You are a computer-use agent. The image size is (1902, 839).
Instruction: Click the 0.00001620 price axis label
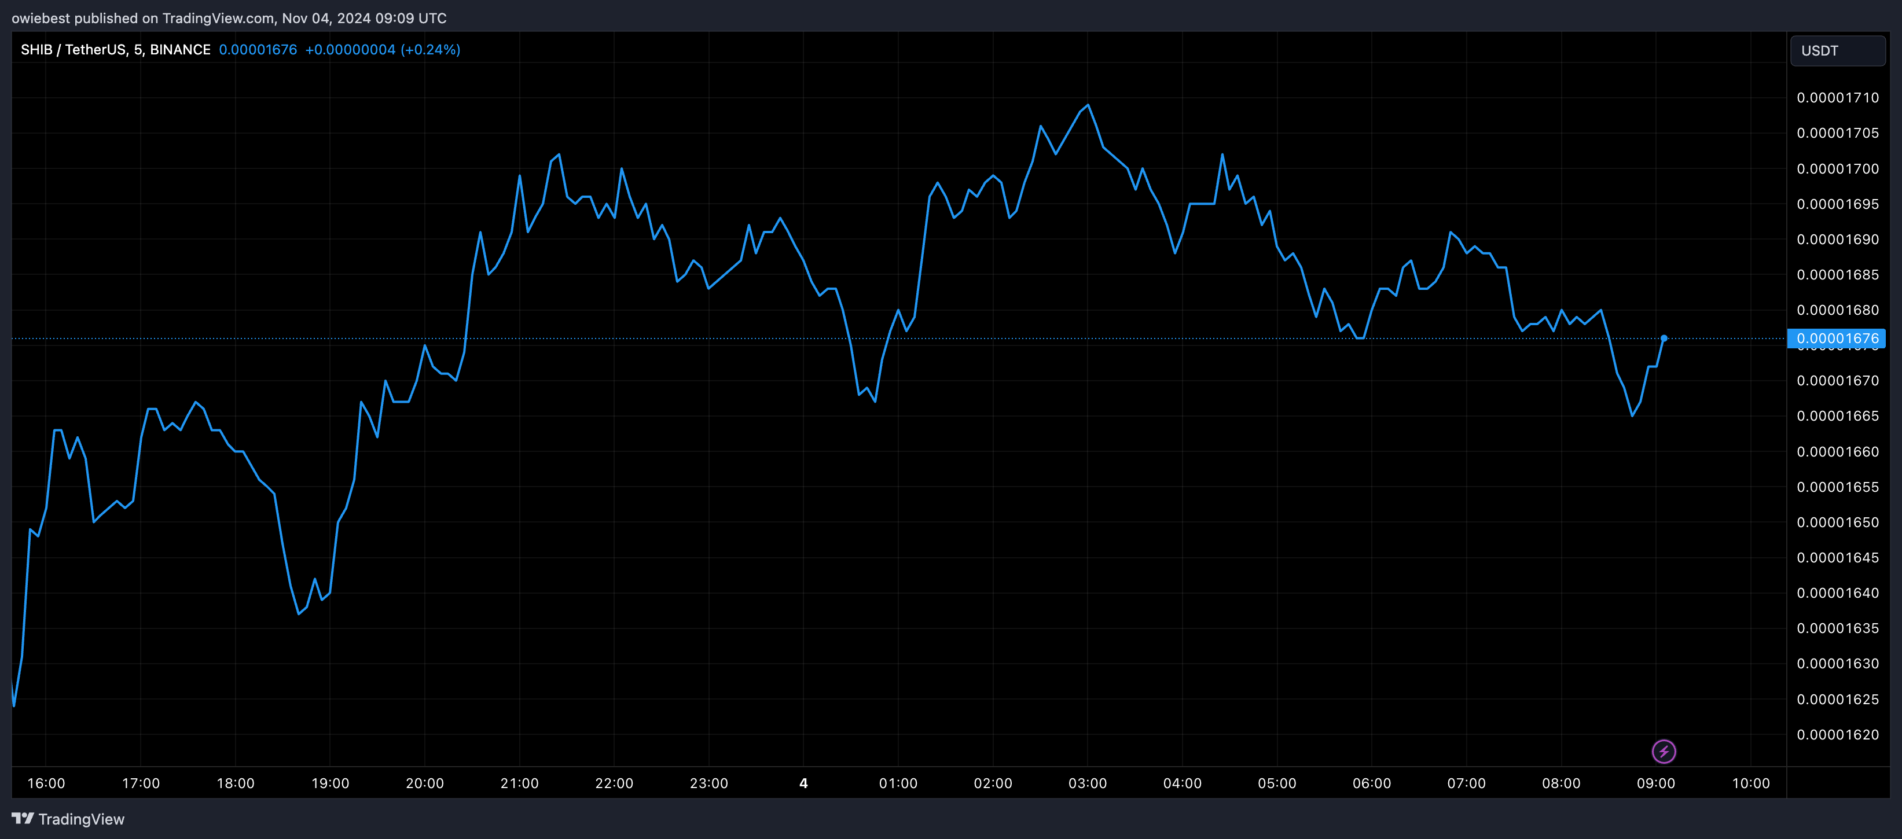click(1838, 734)
